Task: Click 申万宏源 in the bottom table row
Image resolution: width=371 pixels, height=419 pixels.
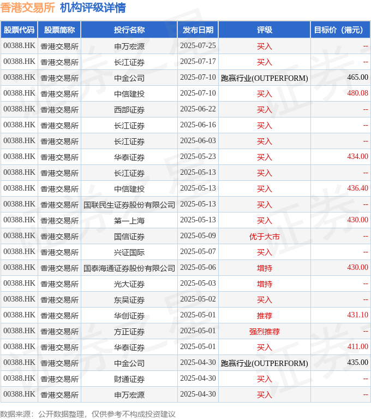Action: 129,394
